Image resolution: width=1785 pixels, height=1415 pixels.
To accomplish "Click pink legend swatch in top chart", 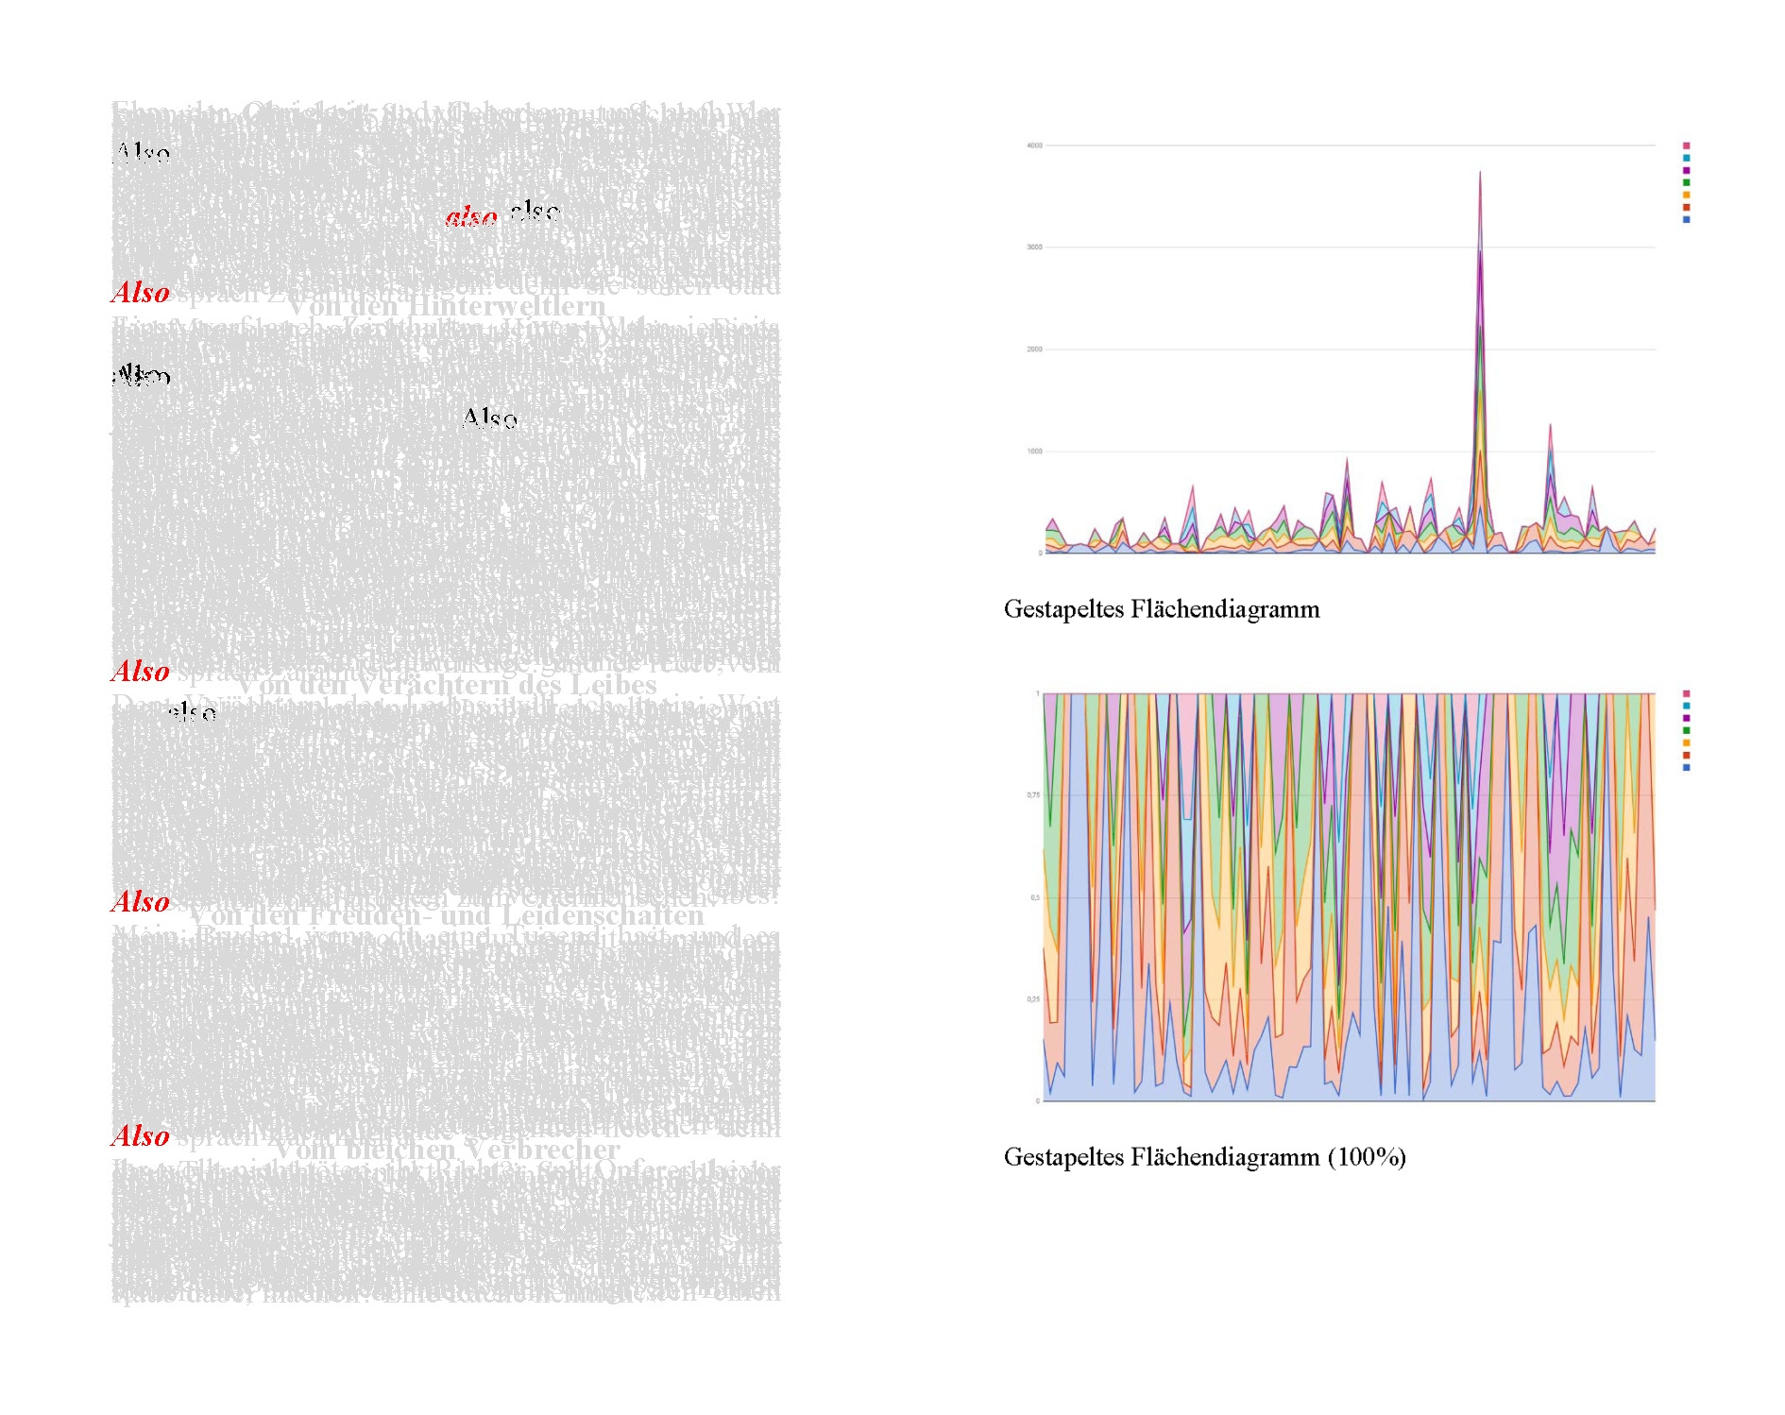I will click(1686, 146).
